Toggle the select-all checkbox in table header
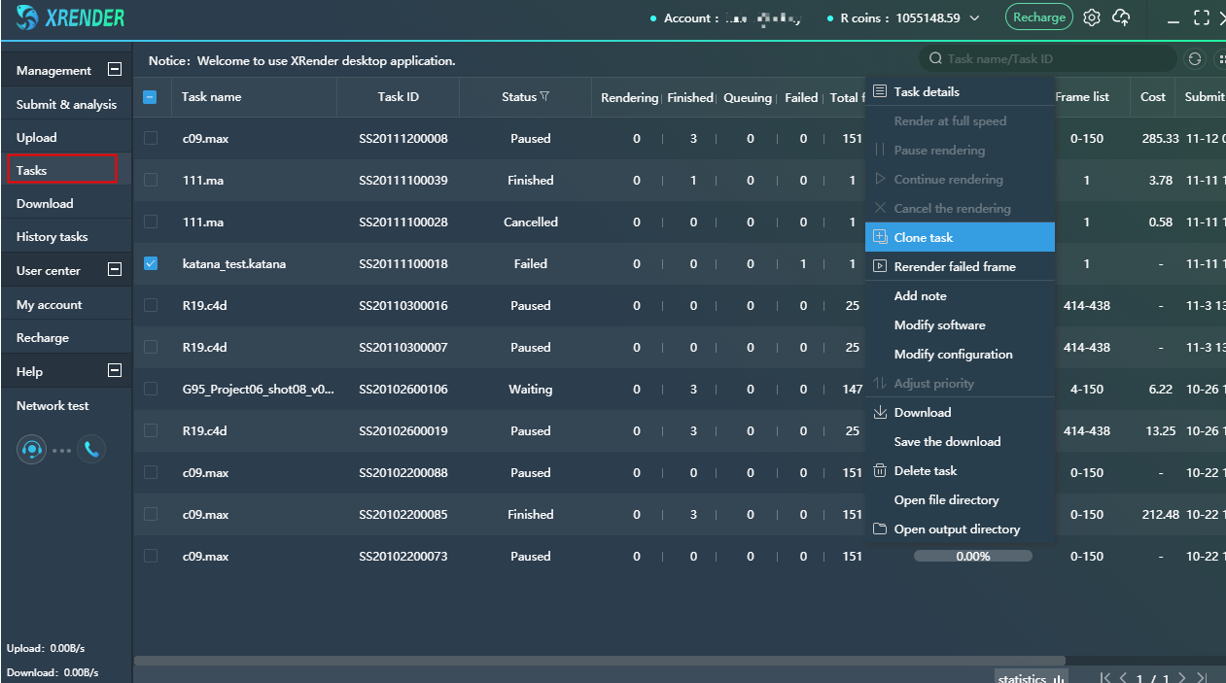The image size is (1226, 683). click(150, 96)
